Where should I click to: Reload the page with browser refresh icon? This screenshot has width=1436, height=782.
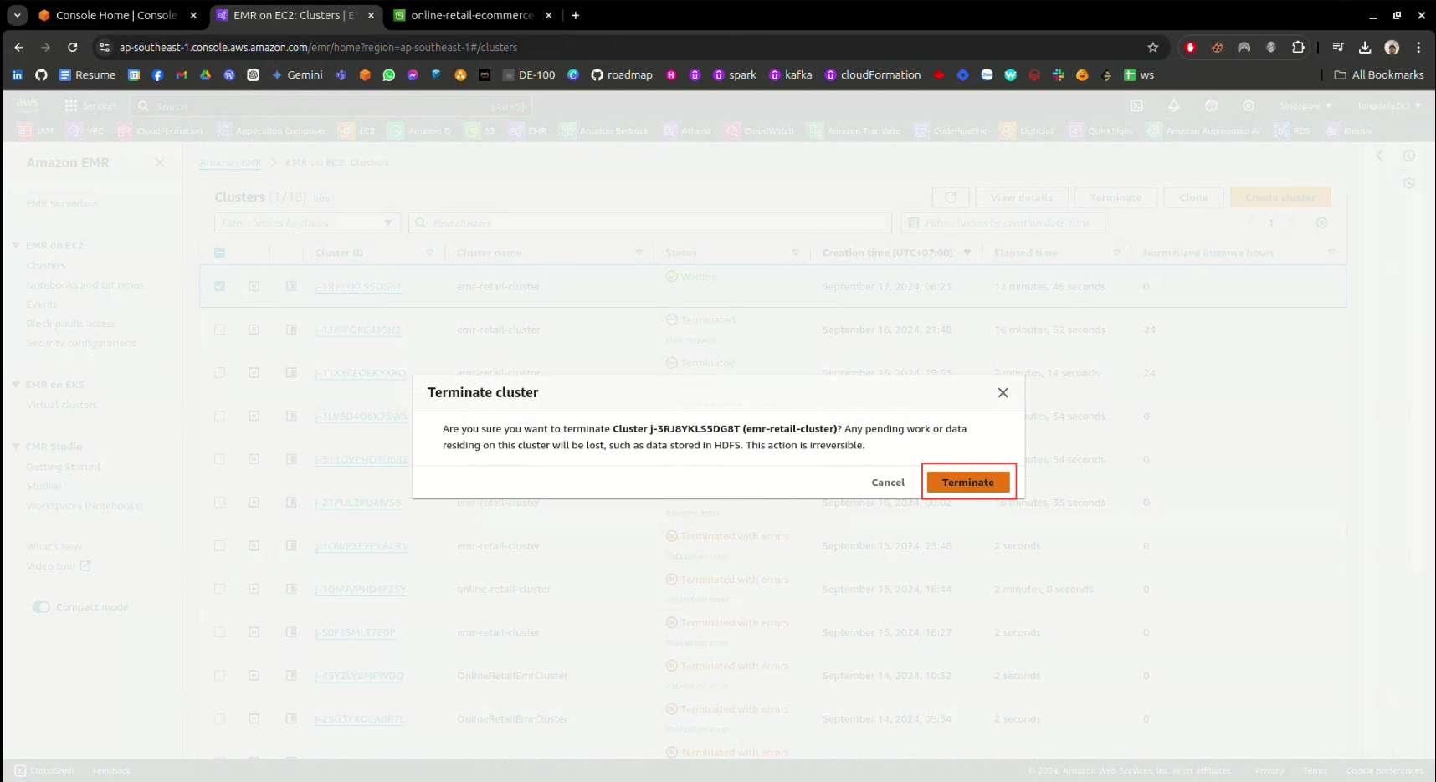point(73,48)
